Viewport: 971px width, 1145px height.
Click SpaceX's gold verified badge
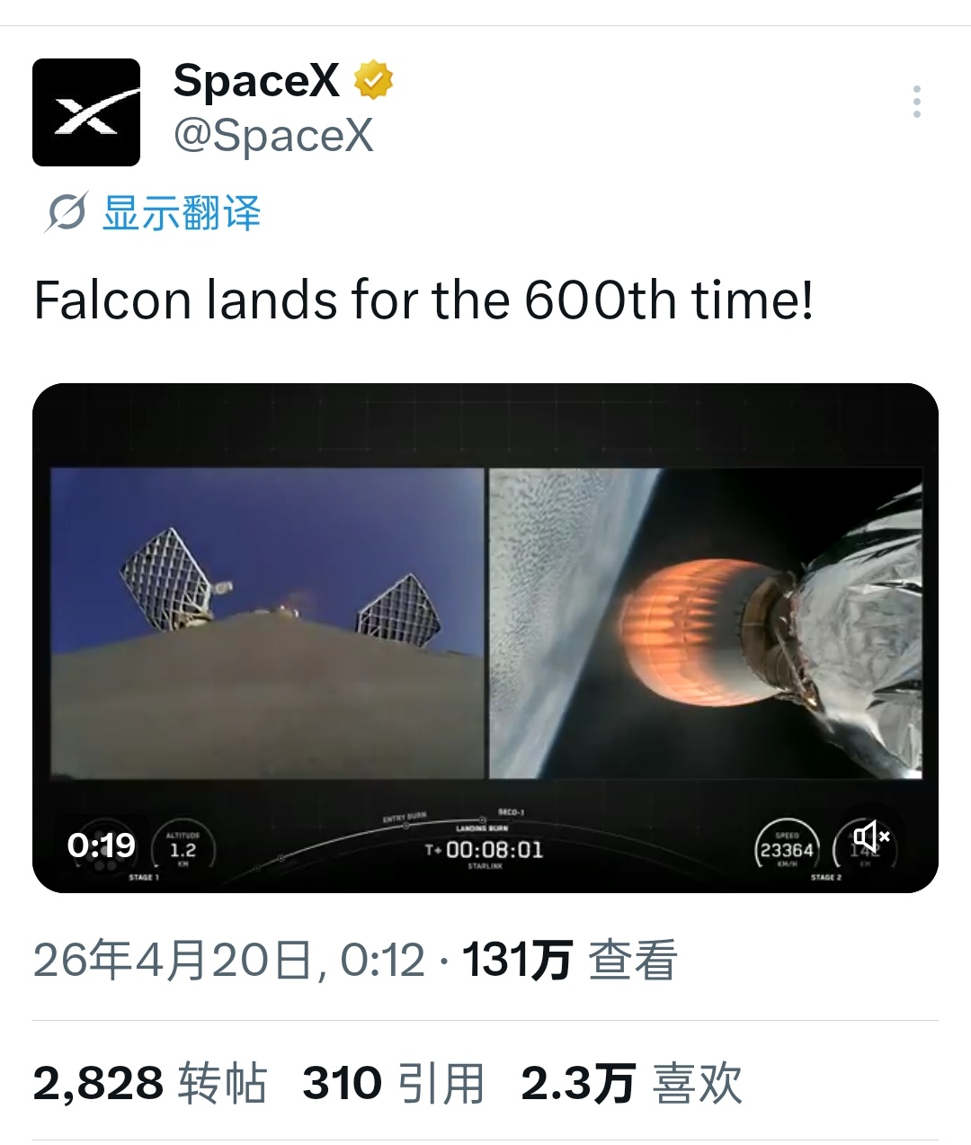[373, 80]
